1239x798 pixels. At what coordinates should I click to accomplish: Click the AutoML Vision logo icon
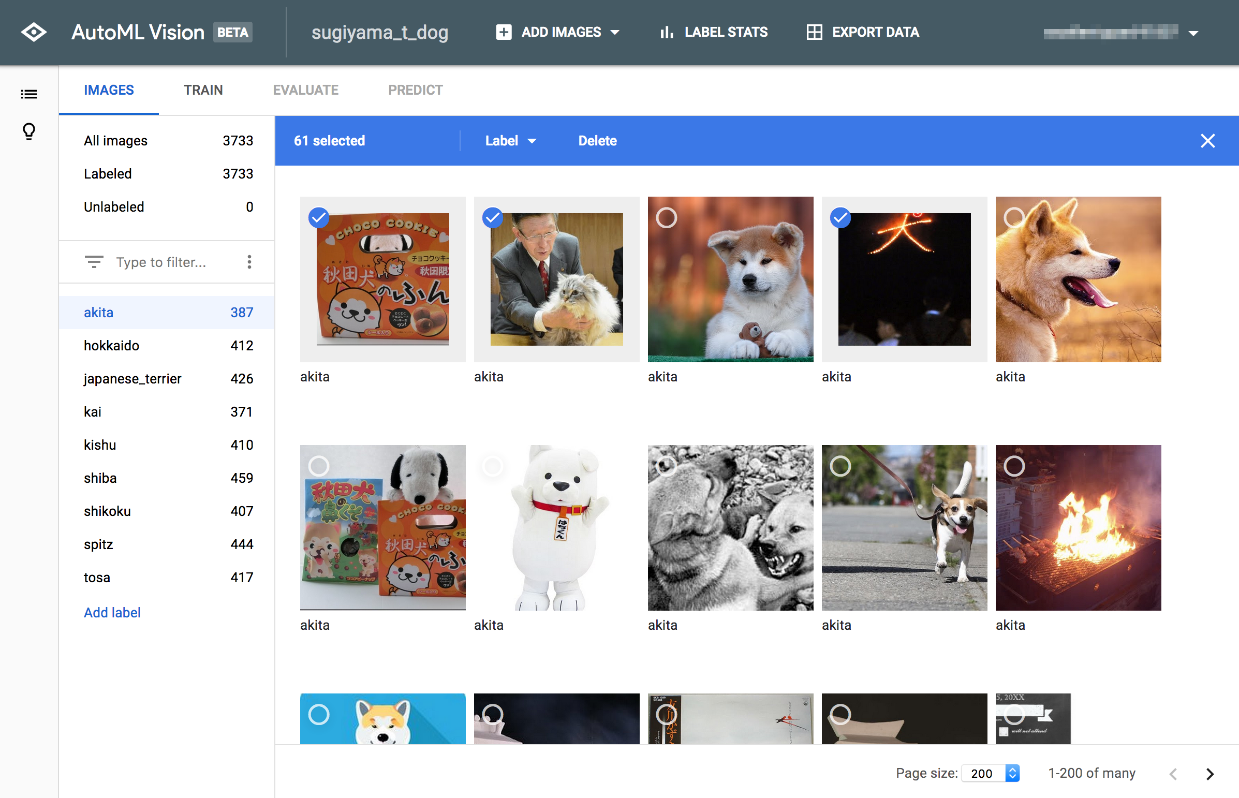tap(34, 32)
